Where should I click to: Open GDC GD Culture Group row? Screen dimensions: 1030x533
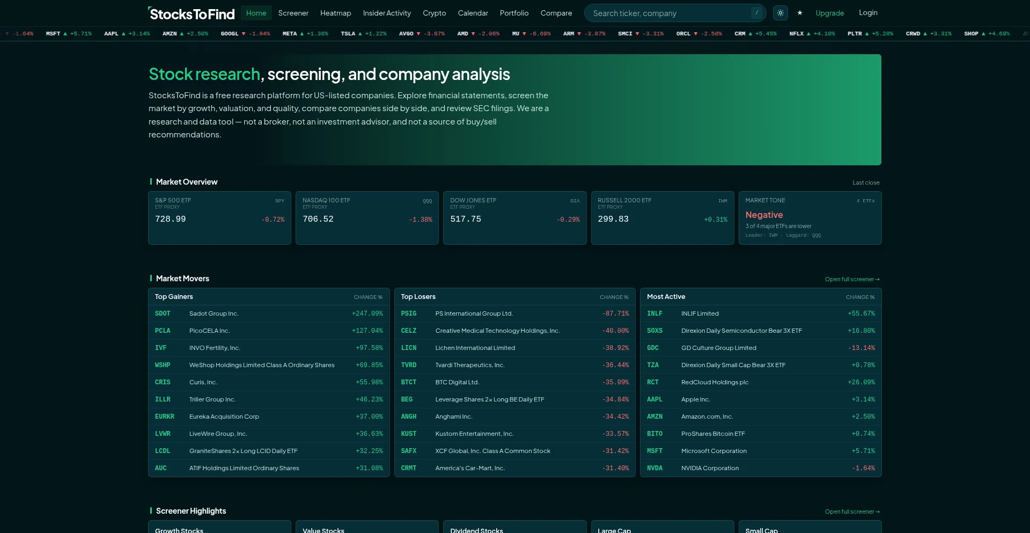[761, 348]
